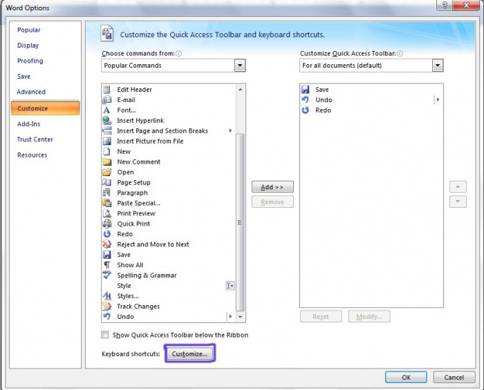Click the Paragraph command icon
This screenshot has width=484, height=390.
pos(106,193)
